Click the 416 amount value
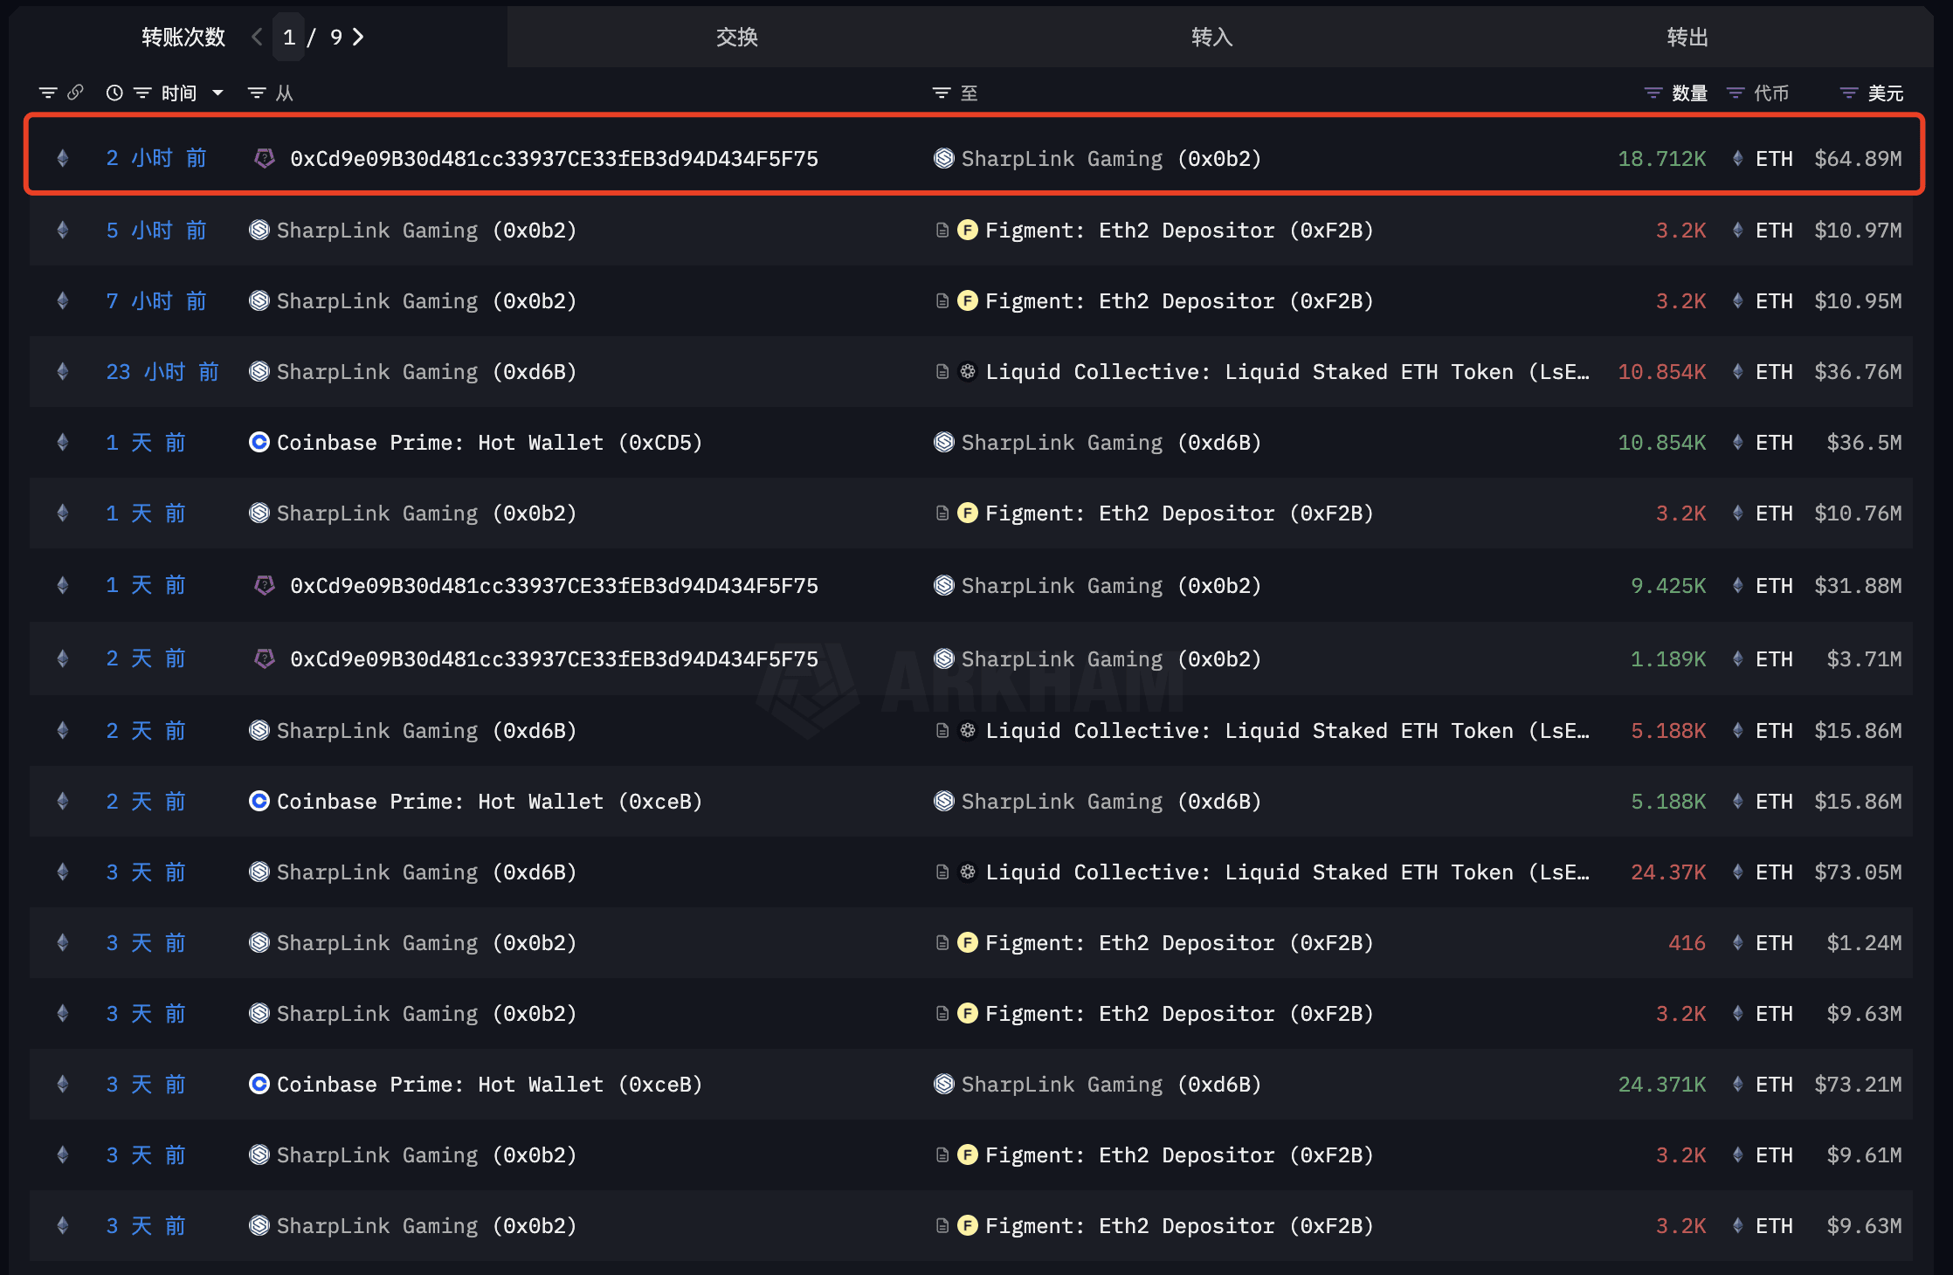1953x1275 pixels. (1687, 942)
